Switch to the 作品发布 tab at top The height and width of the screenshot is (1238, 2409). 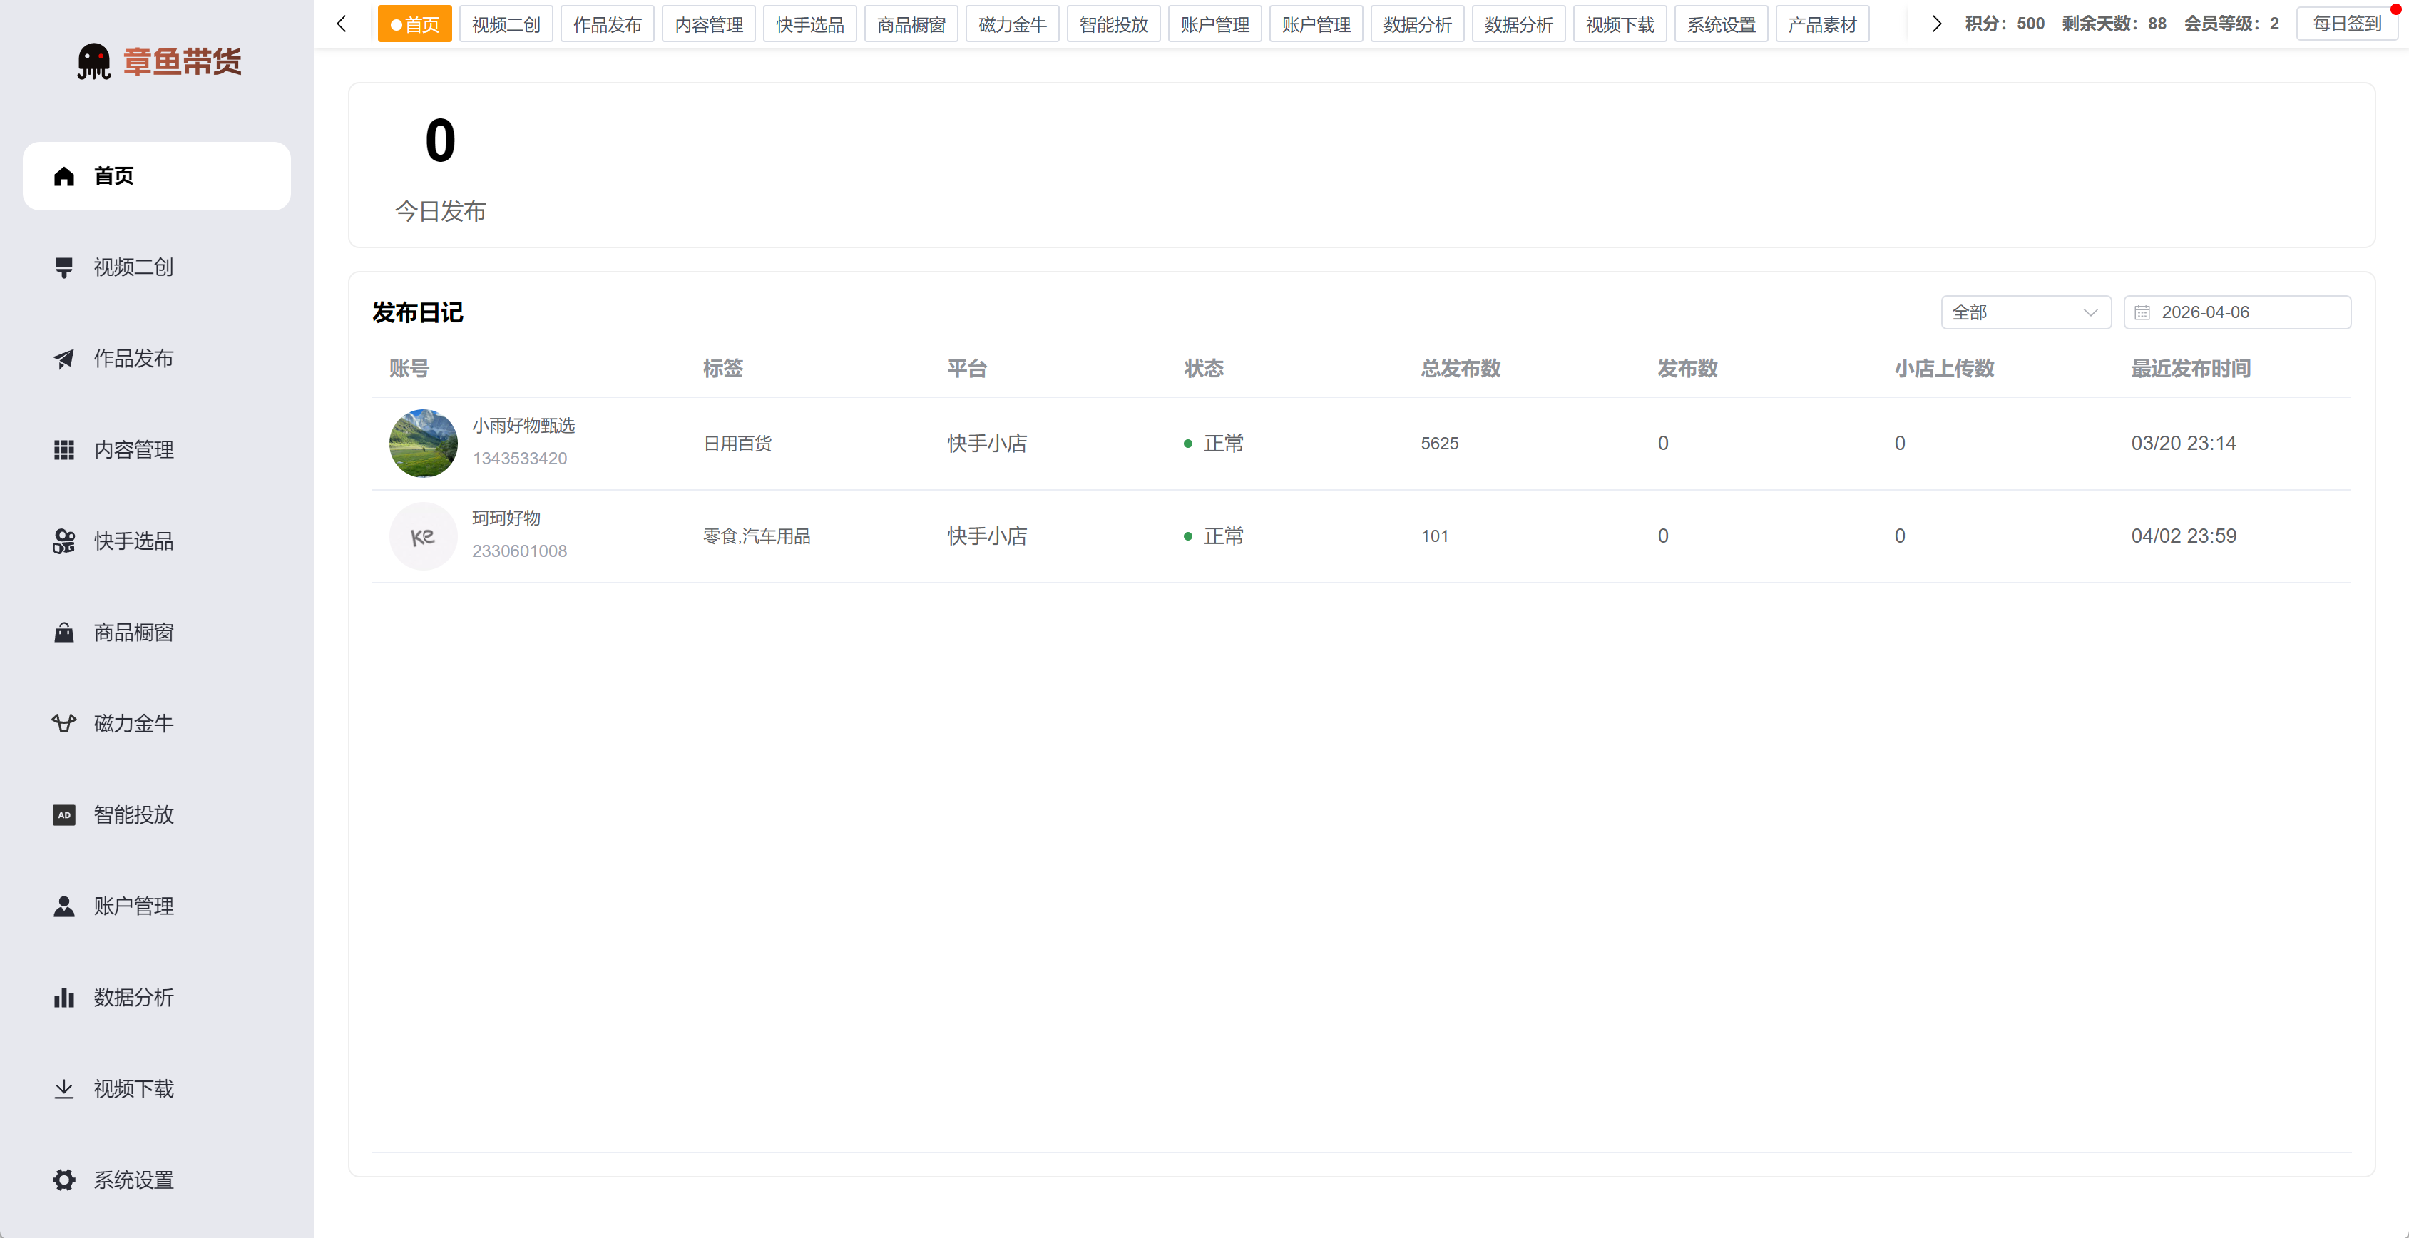tap(607, 24)
